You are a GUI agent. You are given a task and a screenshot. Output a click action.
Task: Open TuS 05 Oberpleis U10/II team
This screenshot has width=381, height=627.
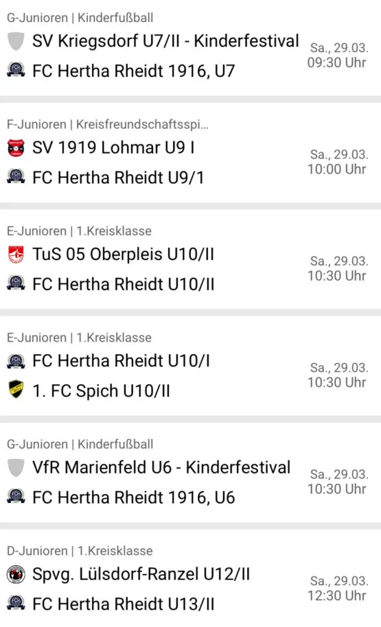click(x=124, y=255)
